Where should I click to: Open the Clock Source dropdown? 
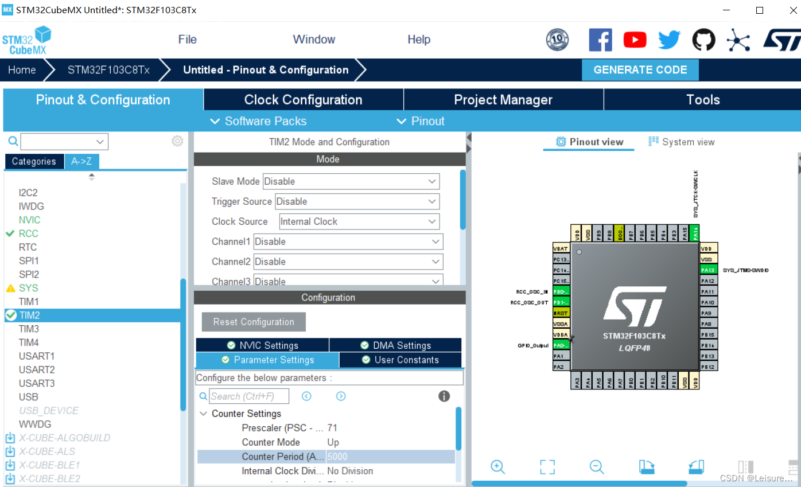(359, 221)
